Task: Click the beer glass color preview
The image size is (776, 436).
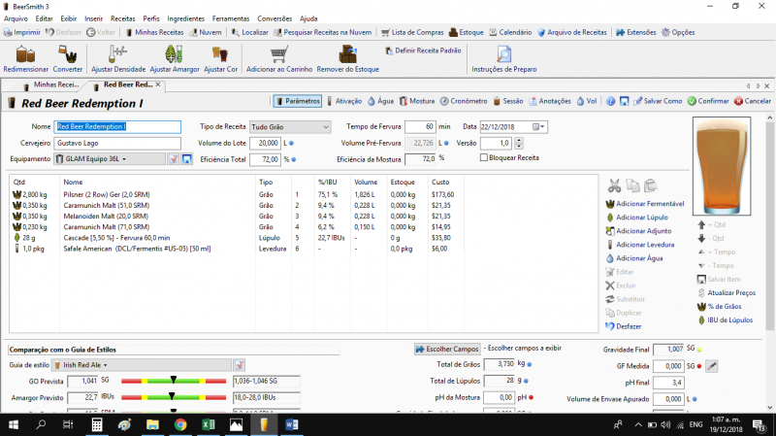Action: coord(722,166)
